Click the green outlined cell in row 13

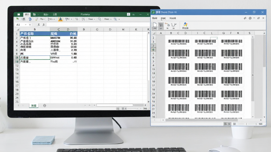point(35,58)
